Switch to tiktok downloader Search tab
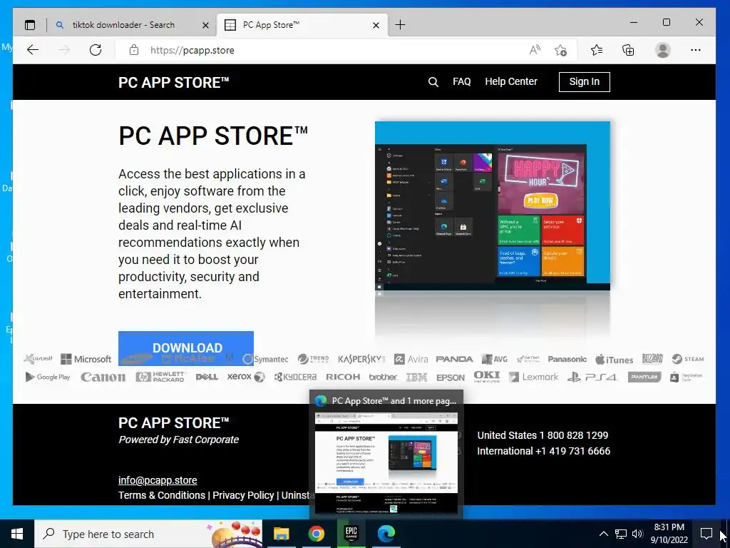The image size is (730, 548). coord(123,25)
